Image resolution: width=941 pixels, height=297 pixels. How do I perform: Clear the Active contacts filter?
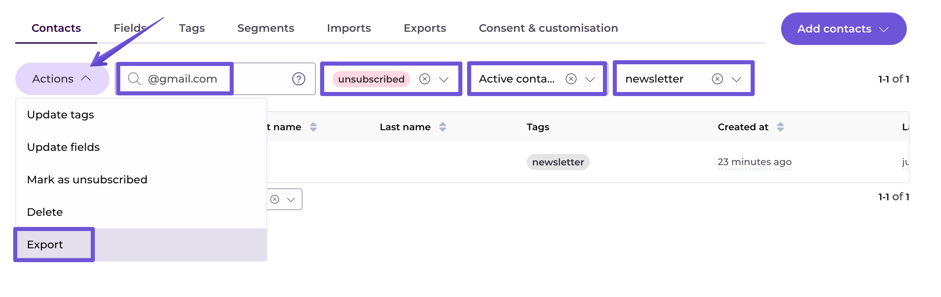point(571,79)
